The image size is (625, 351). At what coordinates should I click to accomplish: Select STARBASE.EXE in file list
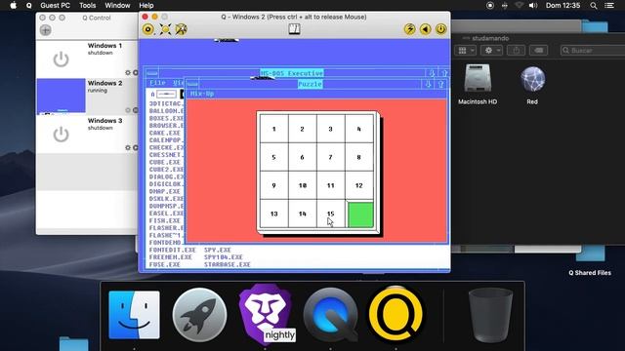tap(228, 264)
